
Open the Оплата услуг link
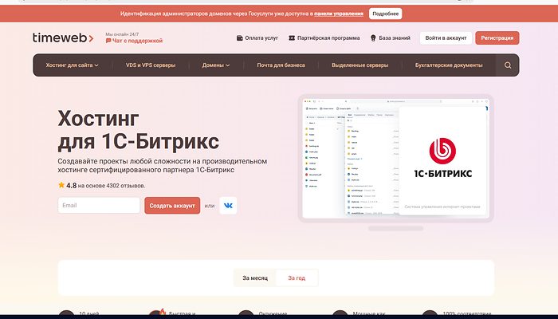(257, 37)
